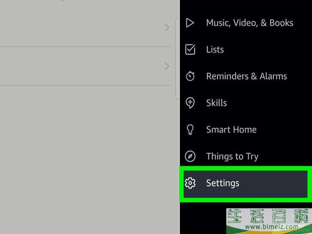Expand the first dimmed row's chevron arrow
The image size is (312, 234).
coord(167,27)
